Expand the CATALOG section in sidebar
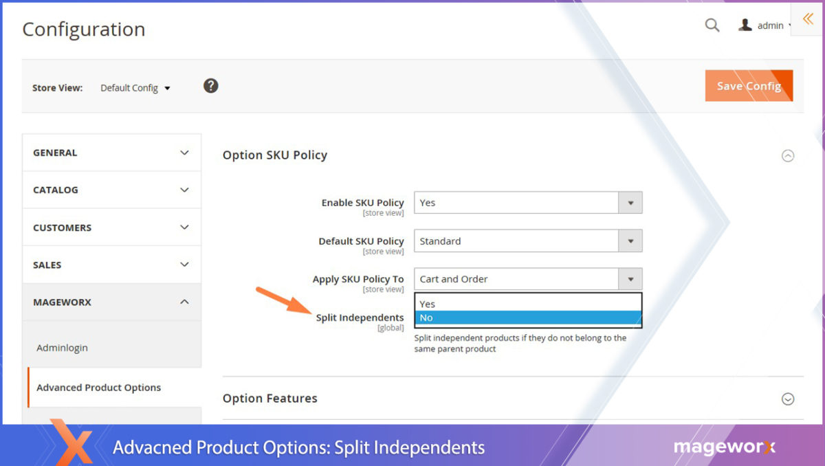This screenshot has height=466, width=825. [x=111, y=190]
